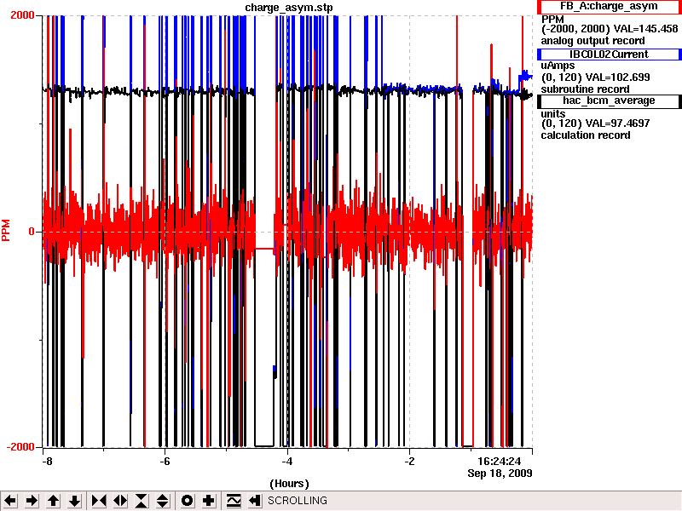Click the VAL=97.4697 reading in legend
Screen dimensions: 682x511
617,123
